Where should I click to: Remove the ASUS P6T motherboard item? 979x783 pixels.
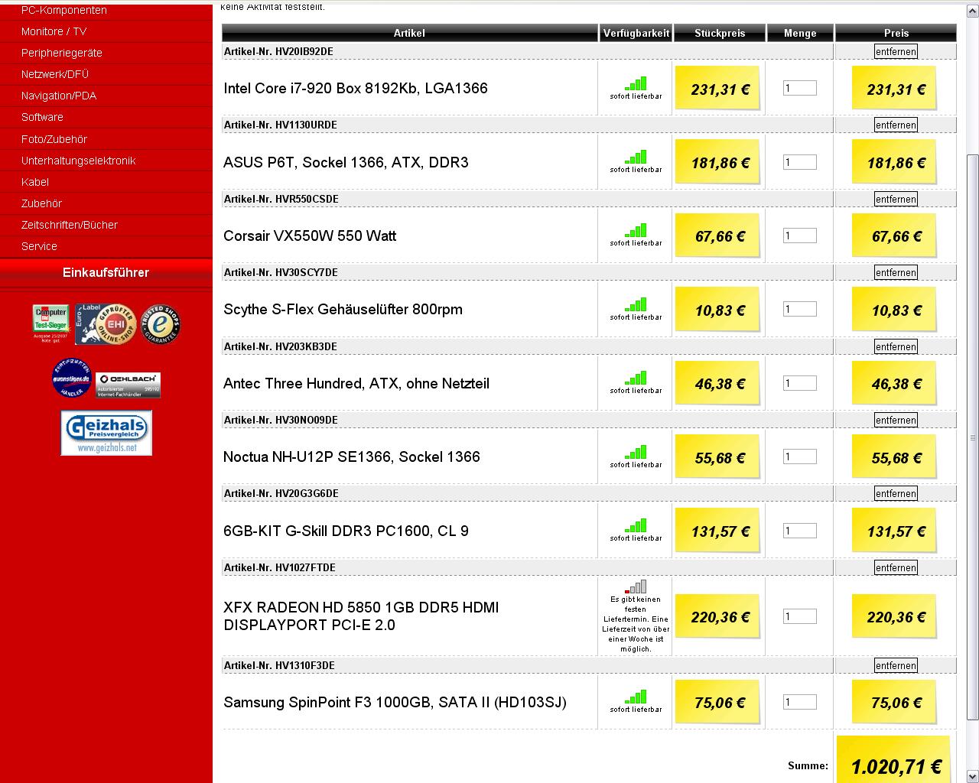pos(896,125)
